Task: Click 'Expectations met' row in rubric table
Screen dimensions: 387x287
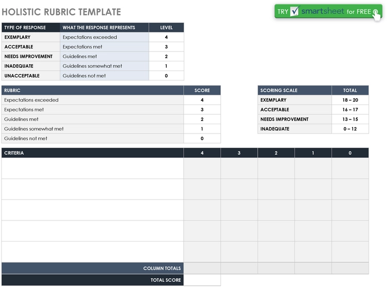Action: click(93, 110)
